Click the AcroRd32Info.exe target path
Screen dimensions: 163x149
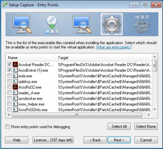105,110
